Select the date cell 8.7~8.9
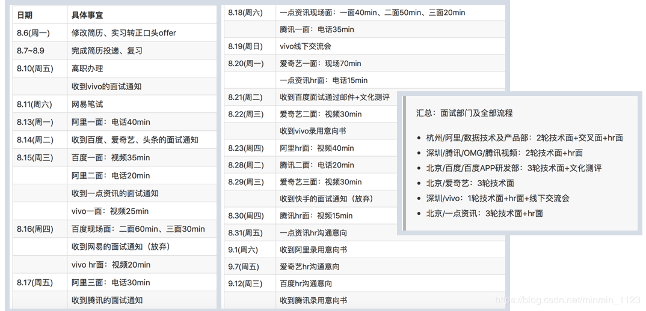 [40, 50]
